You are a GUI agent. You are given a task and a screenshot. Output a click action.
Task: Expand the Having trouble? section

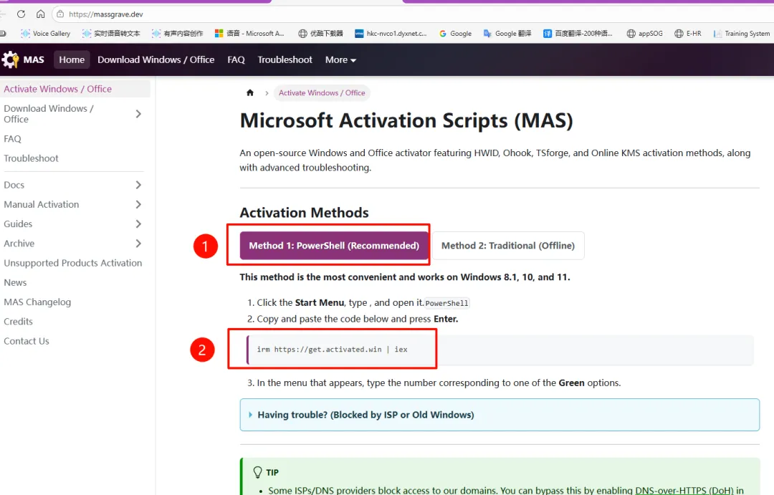tap(500, 415)
